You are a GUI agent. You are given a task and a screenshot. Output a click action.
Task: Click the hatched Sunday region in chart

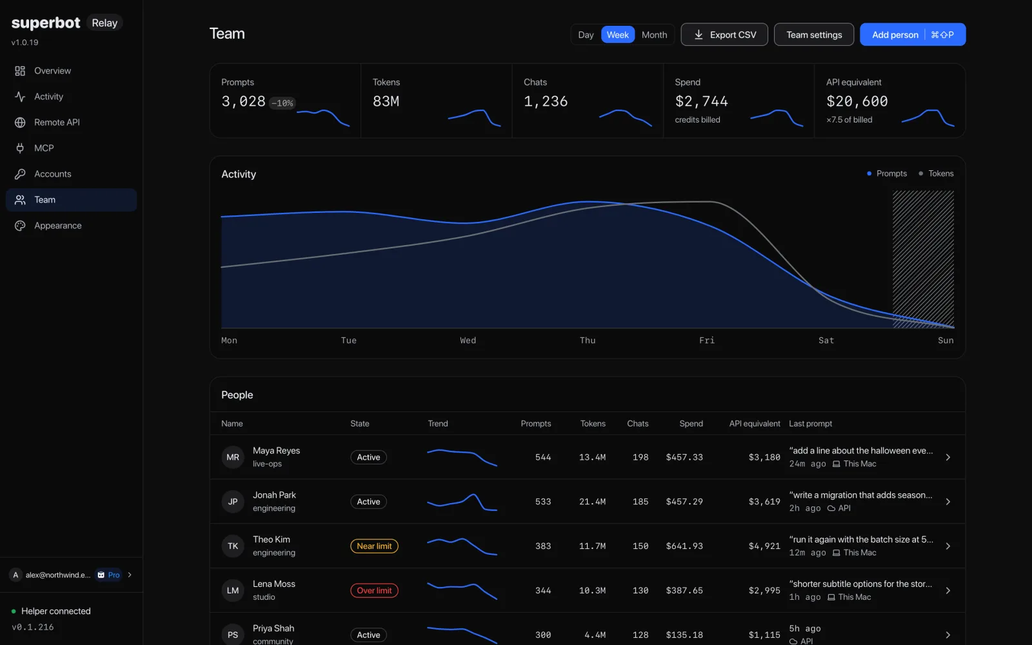923,259
